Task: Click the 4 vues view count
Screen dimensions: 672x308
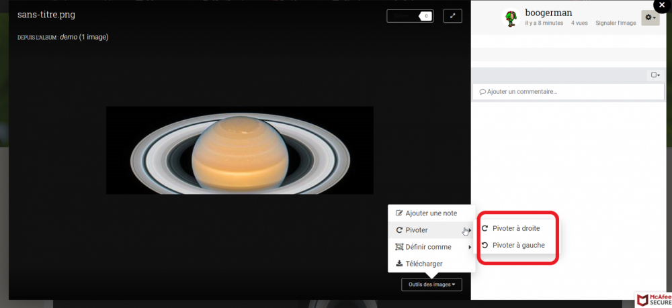Action: tap(579, 23)
